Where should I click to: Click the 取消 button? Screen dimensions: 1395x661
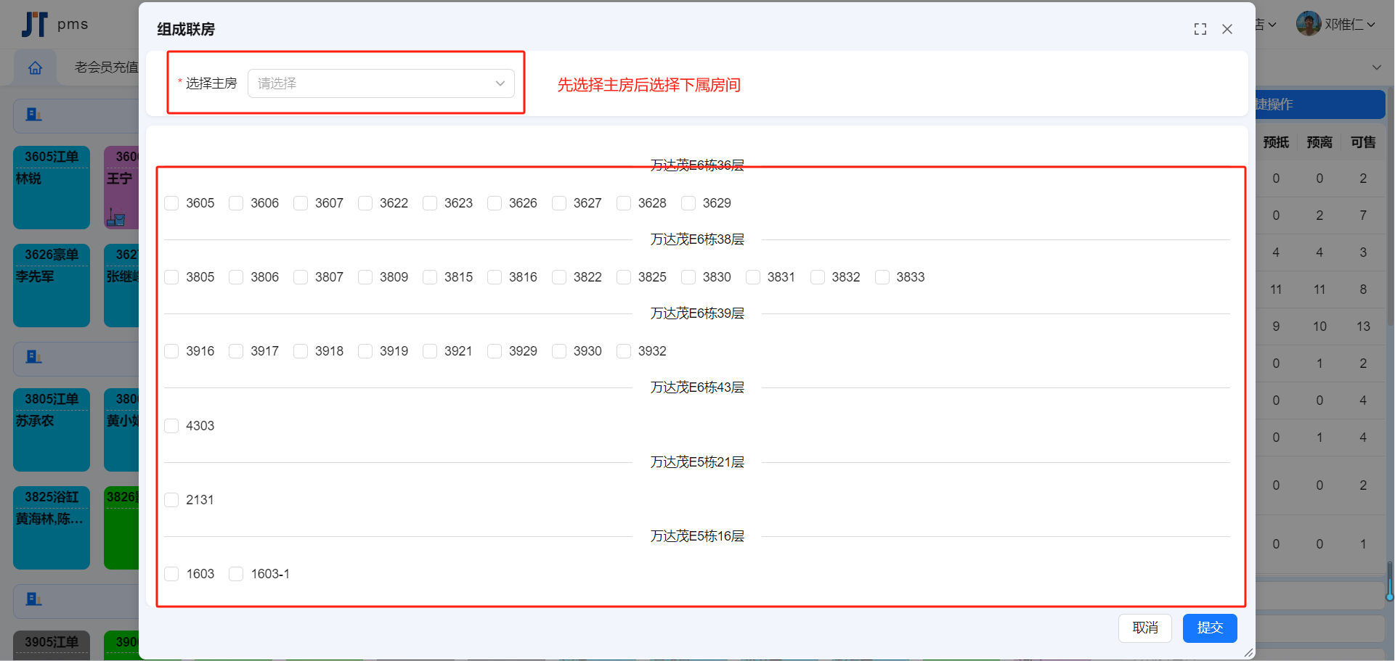pos(1144,628)
